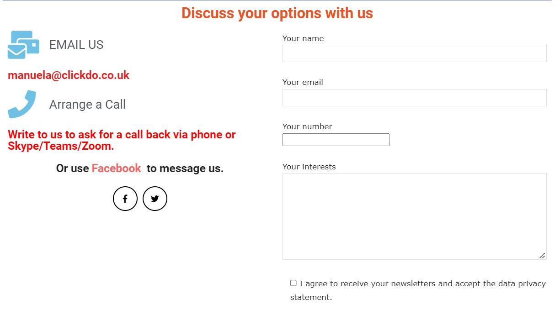This screenshot has width=560, height=310.
Task: Focus the Your name input field
Action: tap(414, 53)
